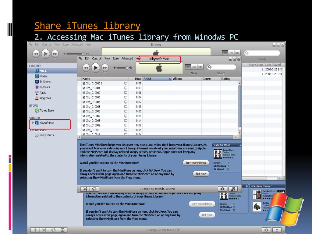Image resolution: width=312 pixels, height=234 pixels.
Task: Click Turn on MiniStore in background iTunes window
Action: [202, 204]
